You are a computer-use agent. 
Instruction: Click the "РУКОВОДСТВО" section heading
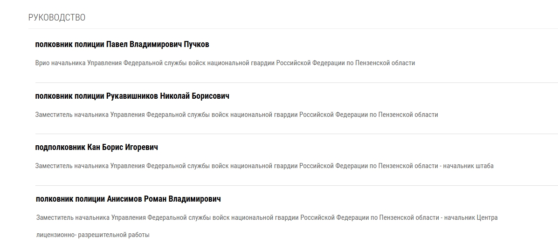click(57, 18)
